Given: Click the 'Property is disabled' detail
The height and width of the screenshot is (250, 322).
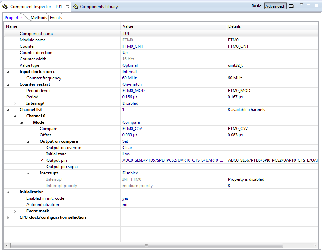Looking at the screenshot, I should 246,179.
